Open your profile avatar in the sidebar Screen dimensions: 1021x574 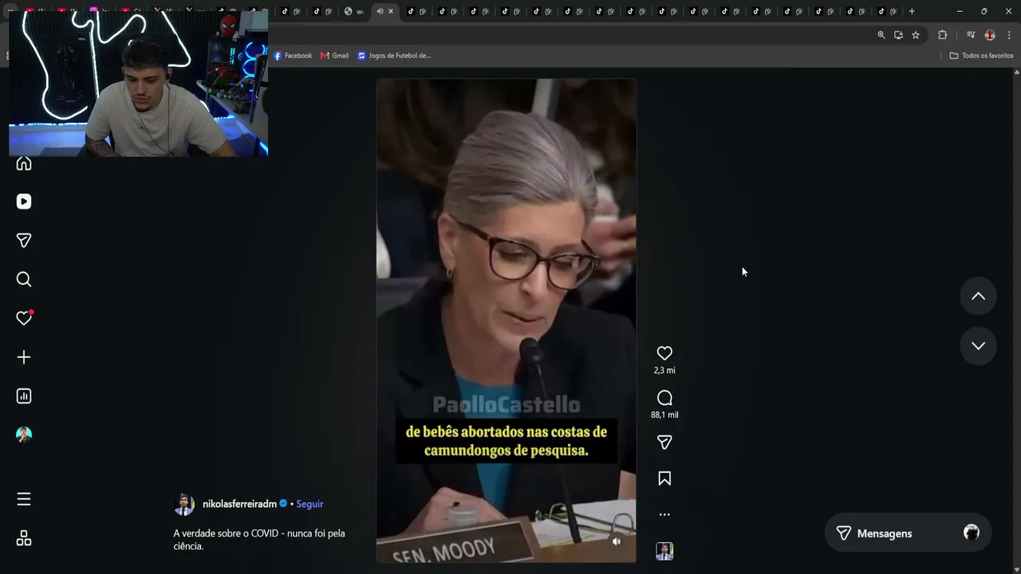(24, 434)
